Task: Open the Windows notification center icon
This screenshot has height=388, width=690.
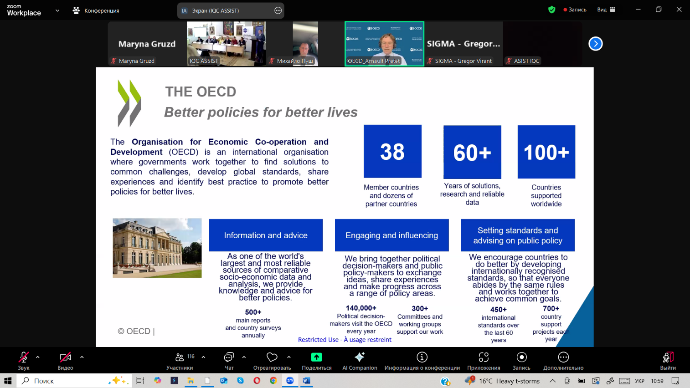Action: point(675,381)
